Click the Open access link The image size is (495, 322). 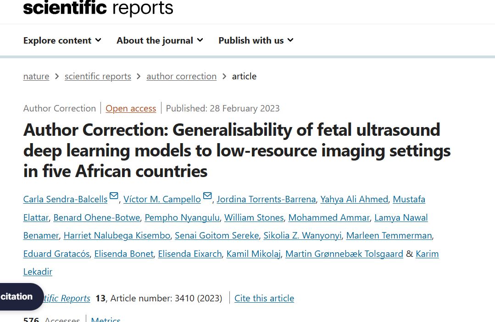[131, 108]
